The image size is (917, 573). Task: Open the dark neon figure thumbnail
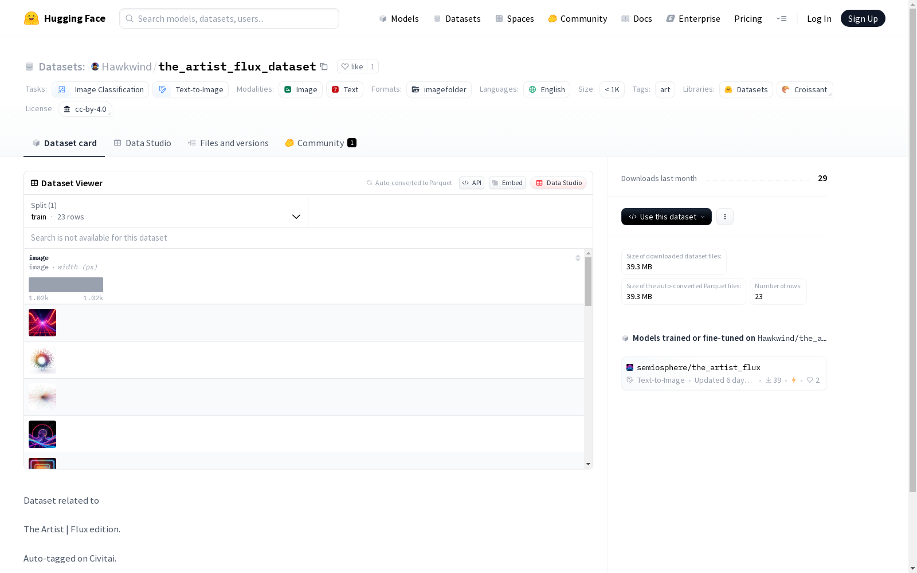[x=42, y=434]
